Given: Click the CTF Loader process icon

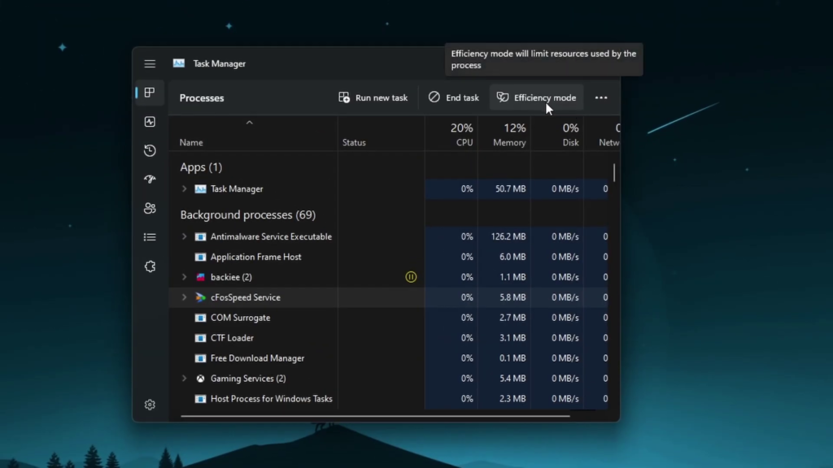Looking at the screenshot, I should pos(200,338).
